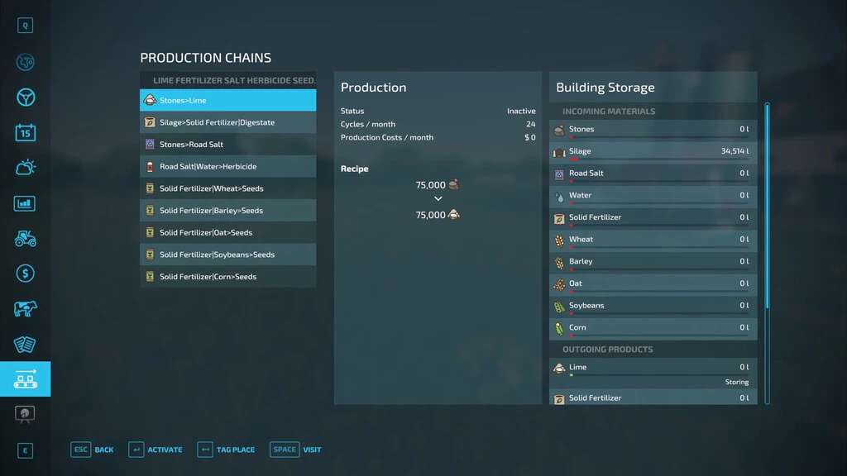Select Solid Fertilizer|Corn>Seeds chain
The height and width of the screenshot is (476, 847).
coord(227,277)
